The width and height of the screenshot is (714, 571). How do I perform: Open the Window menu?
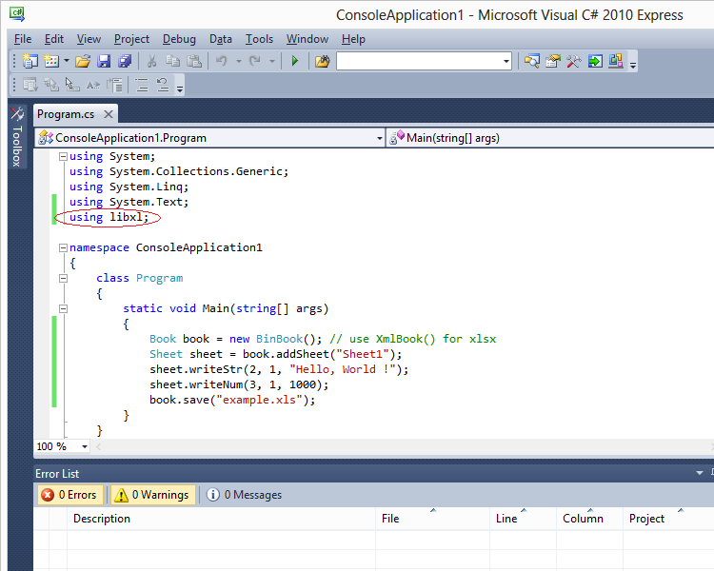coord(307,39)
